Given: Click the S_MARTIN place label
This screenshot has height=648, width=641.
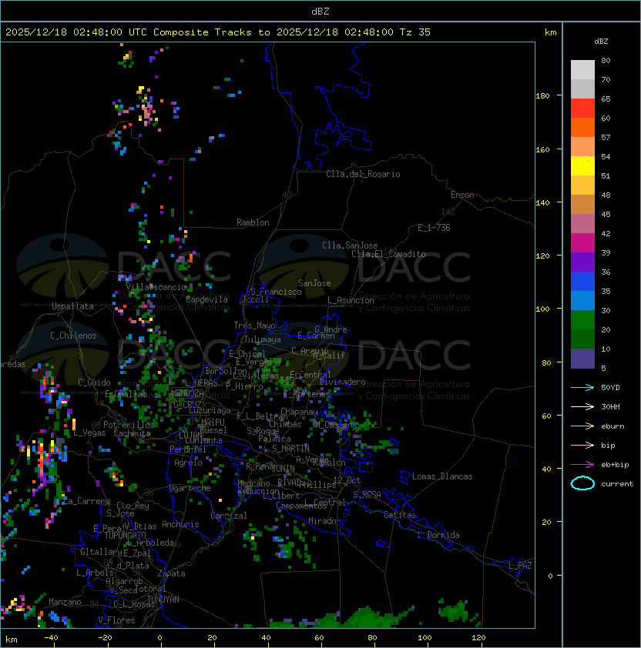Looking at the screenshot, I should [290, 449].
